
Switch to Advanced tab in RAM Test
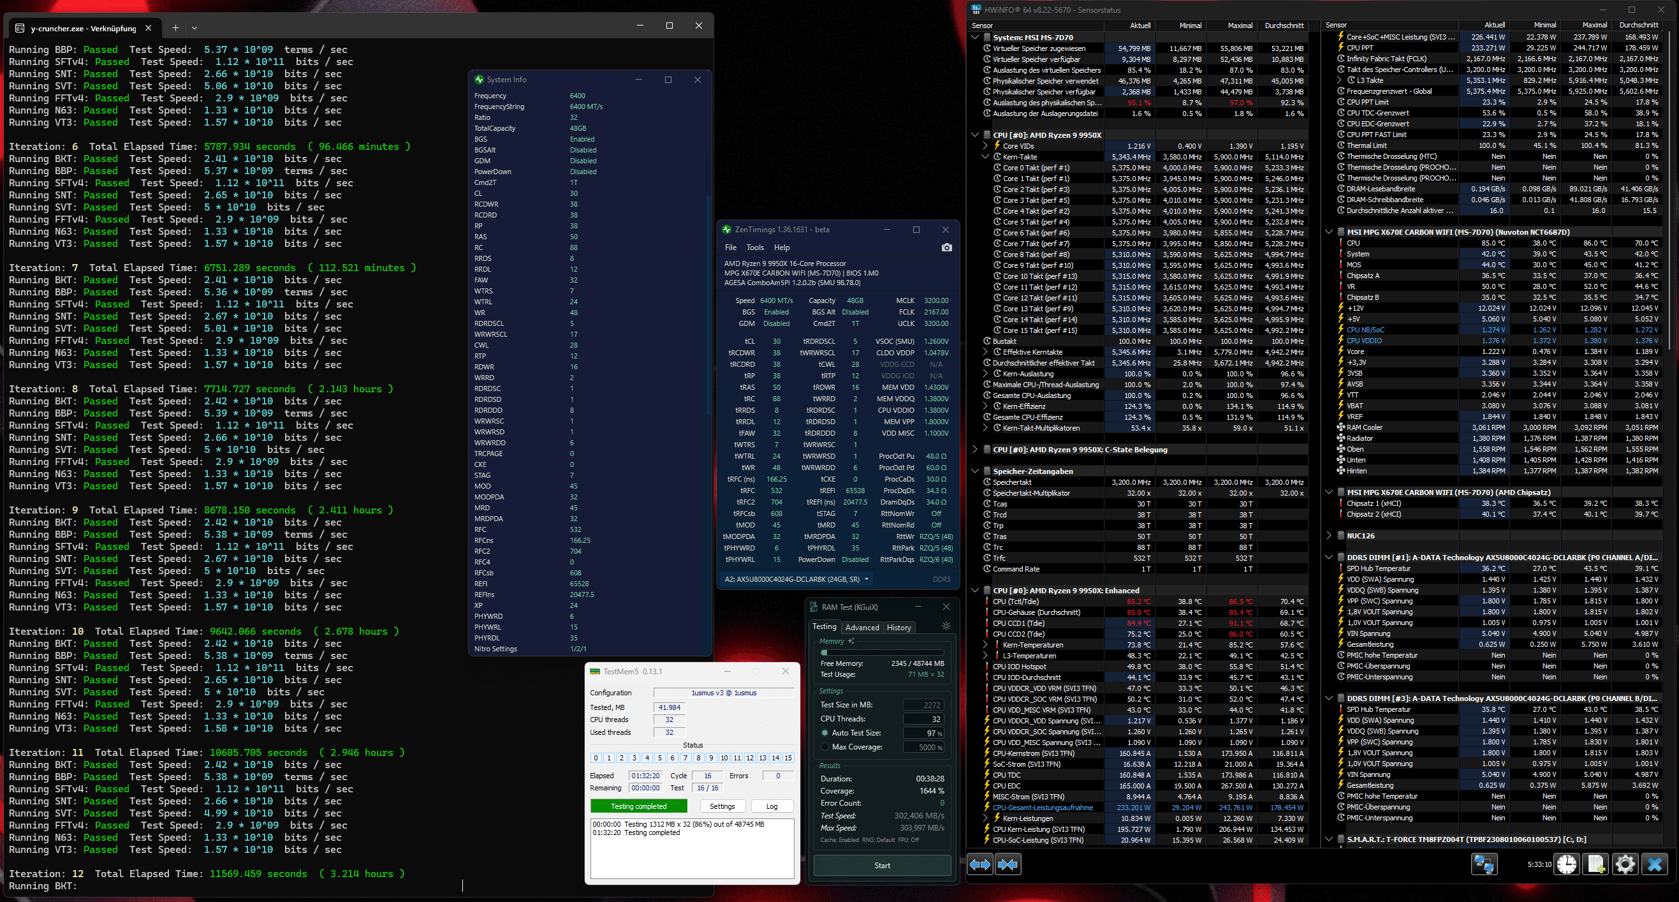(861, 628)
